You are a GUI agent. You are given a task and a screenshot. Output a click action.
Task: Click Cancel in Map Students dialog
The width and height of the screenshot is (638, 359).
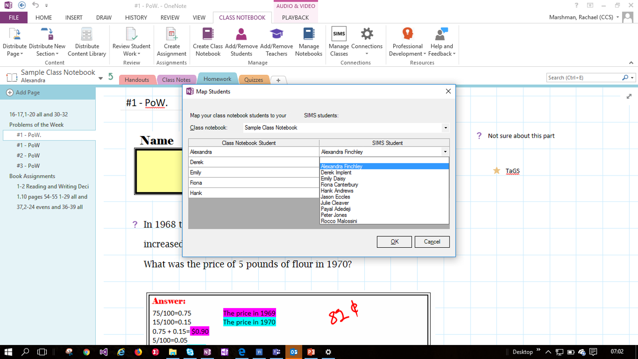click(x=432, y=242)
